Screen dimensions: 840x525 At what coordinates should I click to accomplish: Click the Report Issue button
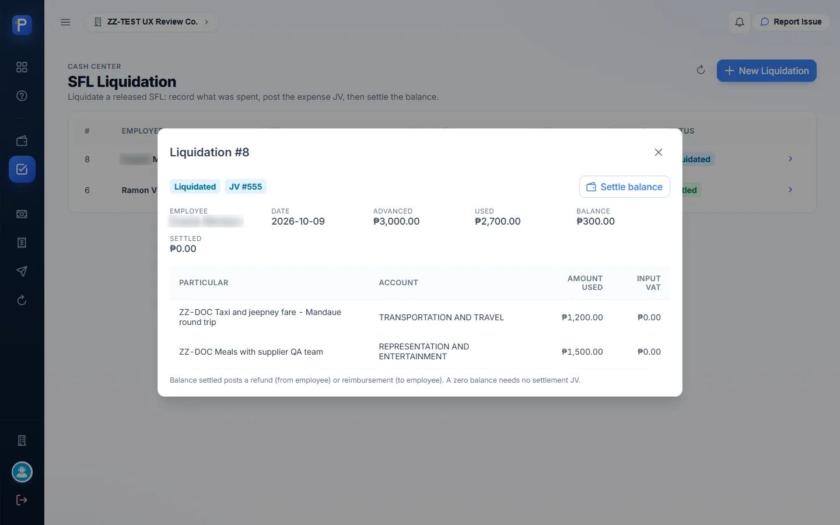pyautogui.click(x=791, y=22)
